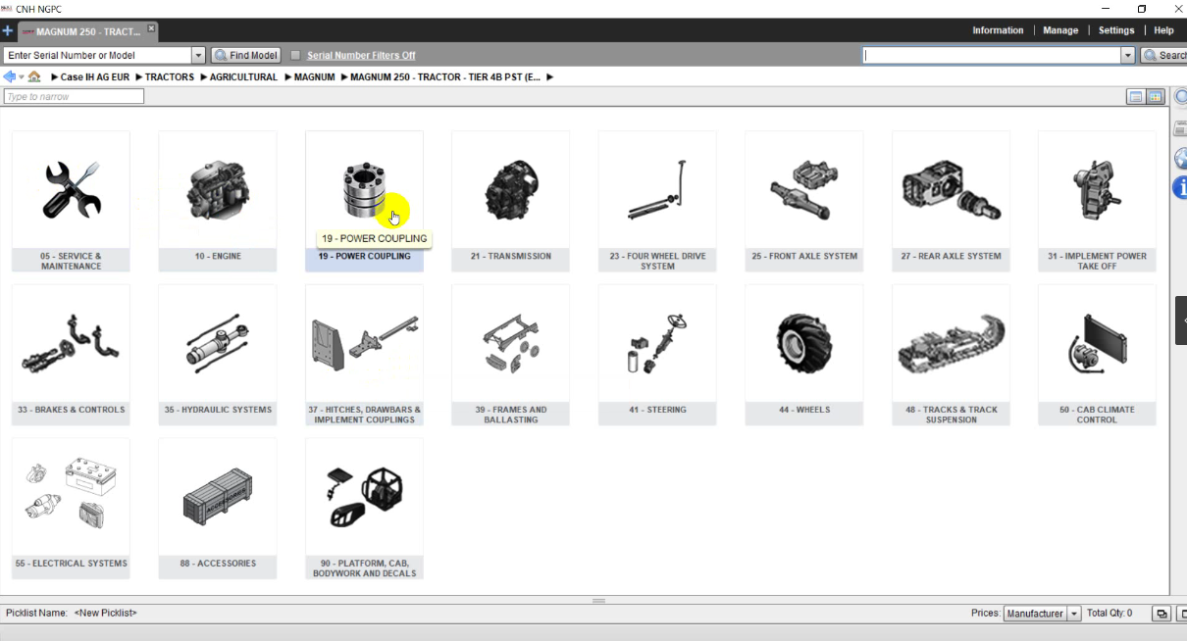Click the overlapping windows picklist icon

click(x=1161, y=614)
